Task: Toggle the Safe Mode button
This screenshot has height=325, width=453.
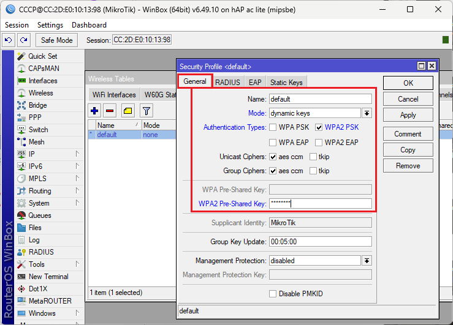Action: [x=56, y=40]
